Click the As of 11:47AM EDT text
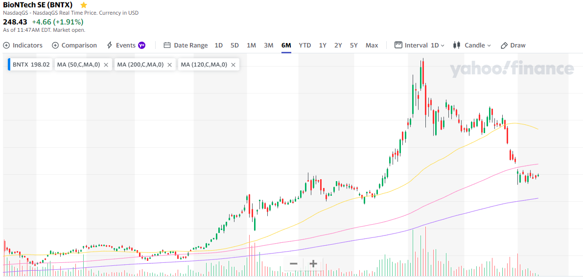The height and width of the screenshot is (279, 583). pyautogui.click(x=44, y=30)
